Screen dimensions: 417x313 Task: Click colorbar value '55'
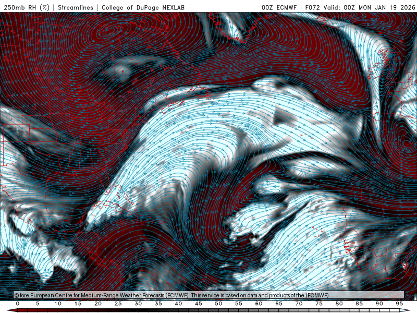[239, 304]
